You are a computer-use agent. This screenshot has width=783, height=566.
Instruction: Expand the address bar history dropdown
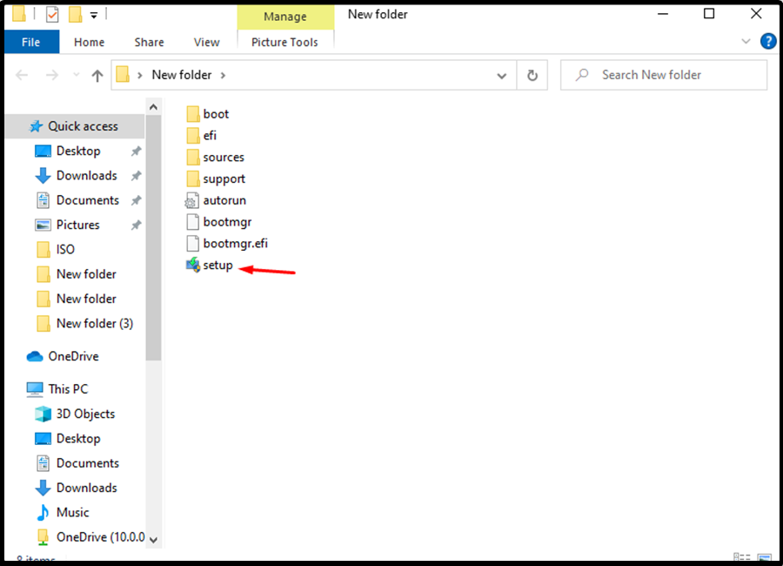point(502,75)
